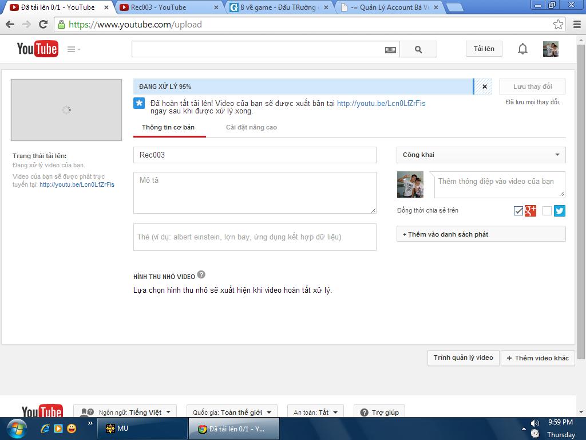
Task: Click the Thêm thông điệp message field
Action: 500,185
